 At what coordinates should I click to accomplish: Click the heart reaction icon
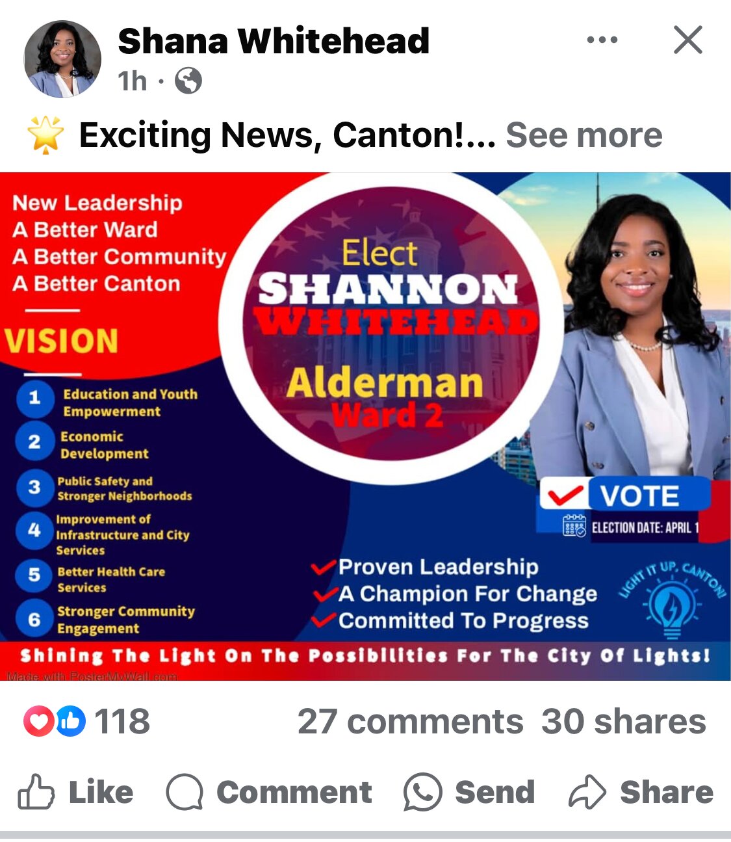38,721
